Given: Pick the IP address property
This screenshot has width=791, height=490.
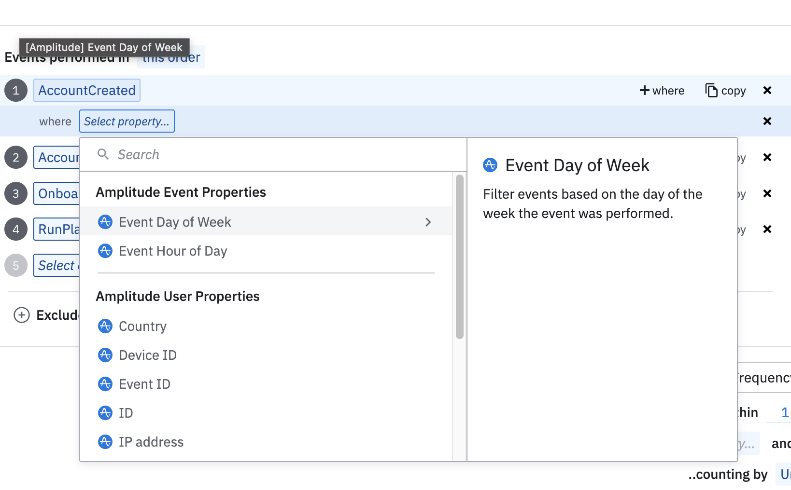Looking at the screenshot, I should 151,442.
